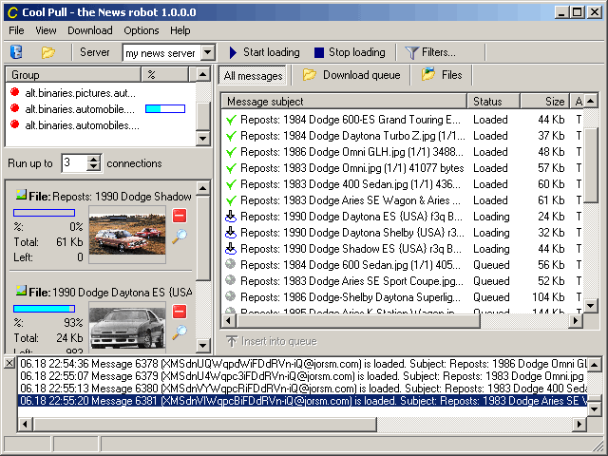Open the Filters dialog

(x=430, y=52)
